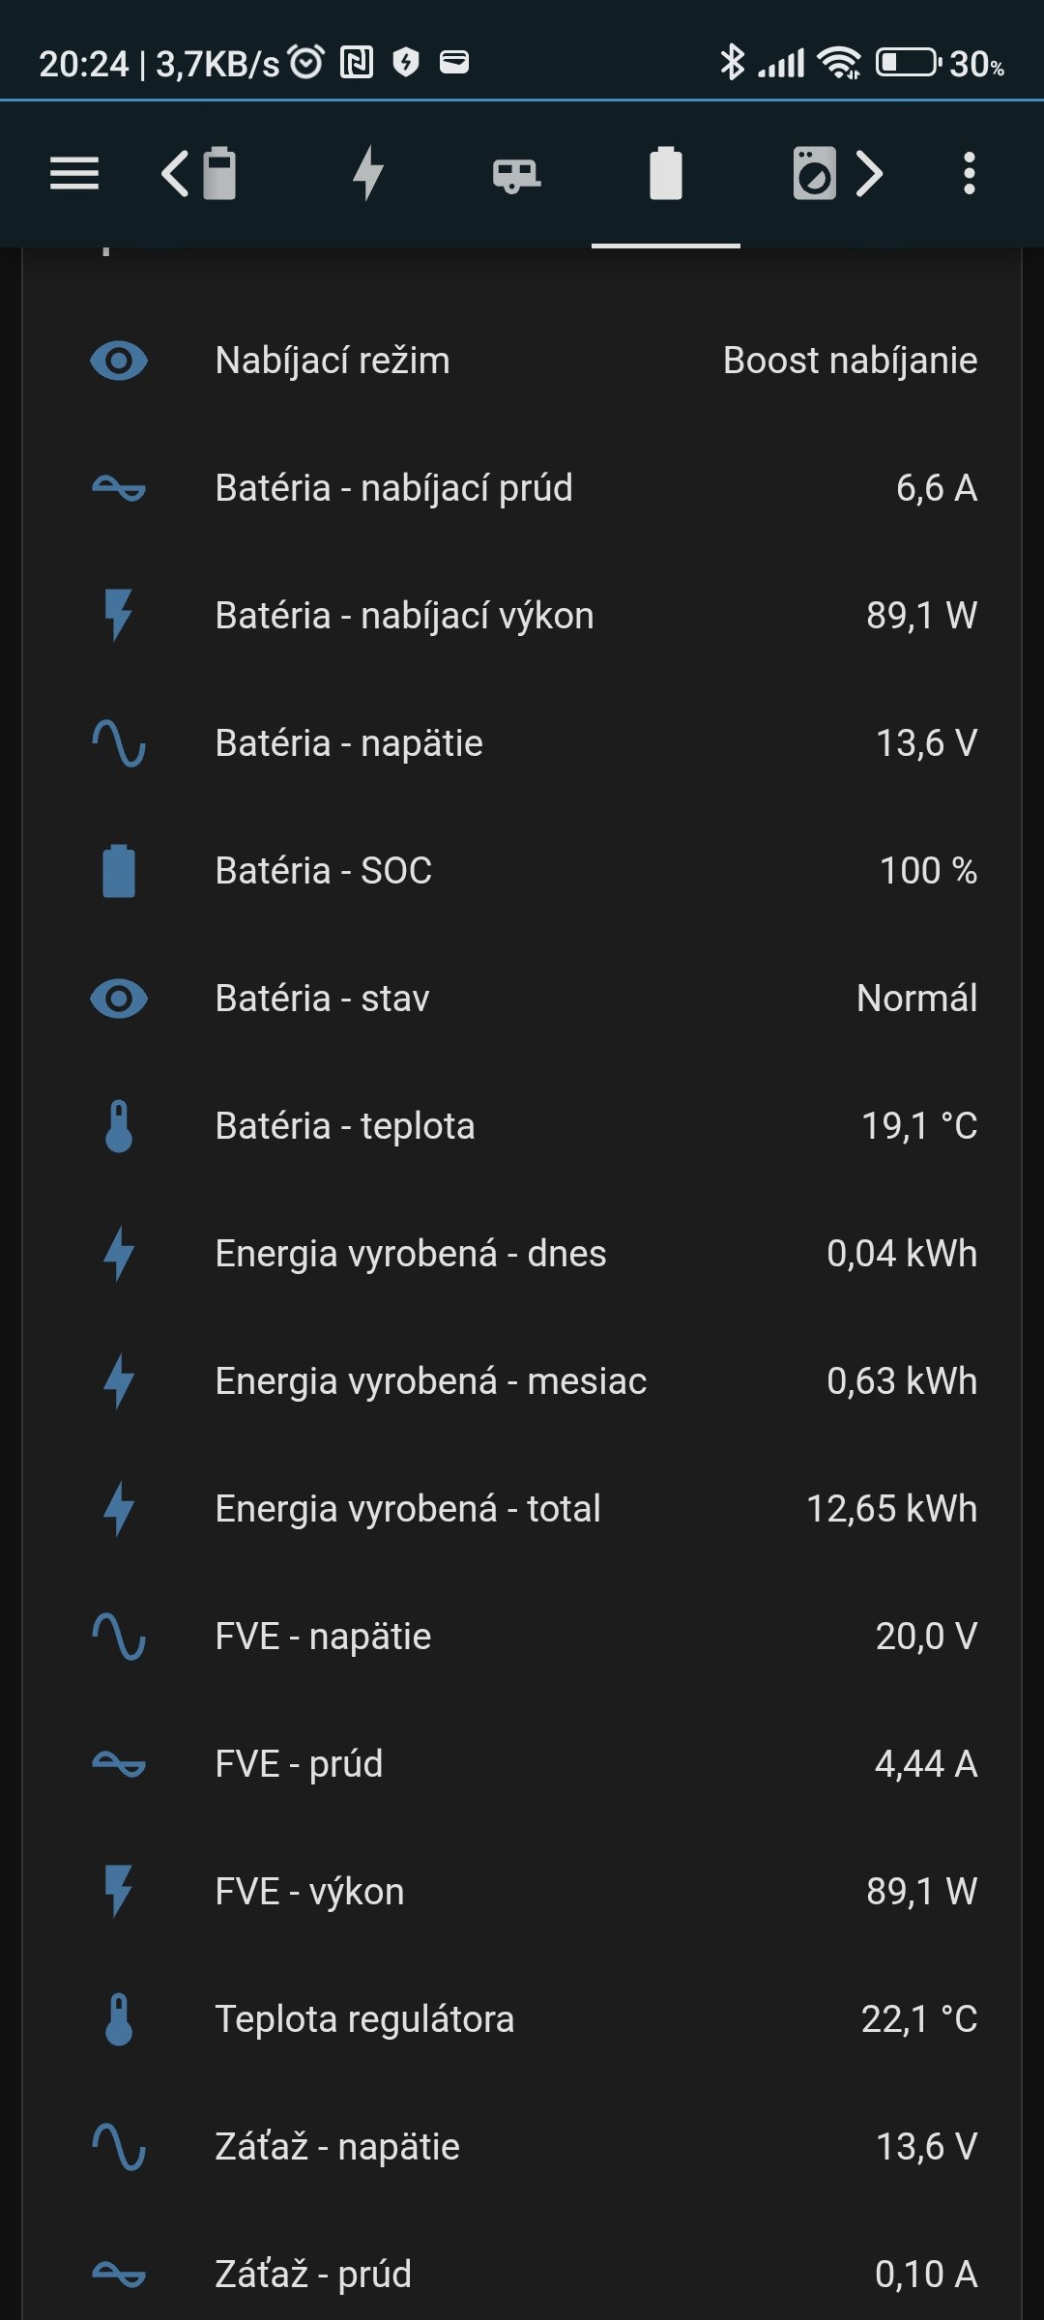The width and height of the screenshot is (1044, 2320).
Task: Tap the Boost nabíjanie state value
Action: coord(850,361)
